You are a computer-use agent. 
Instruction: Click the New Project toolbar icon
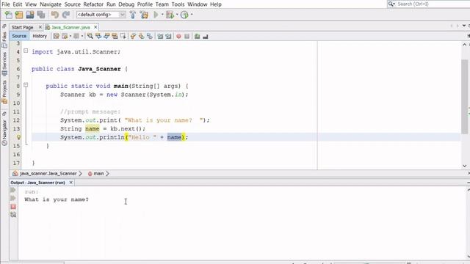pyautogui.click(x=19, y=15)
